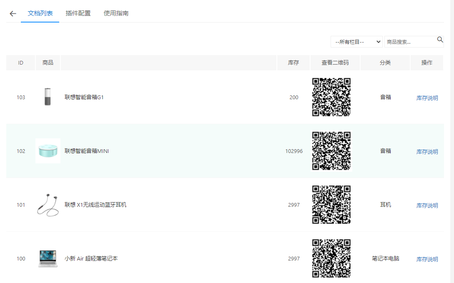454x283 pixels.
Task: Click the 分类 column header
Action: click(x=385, y=63)
